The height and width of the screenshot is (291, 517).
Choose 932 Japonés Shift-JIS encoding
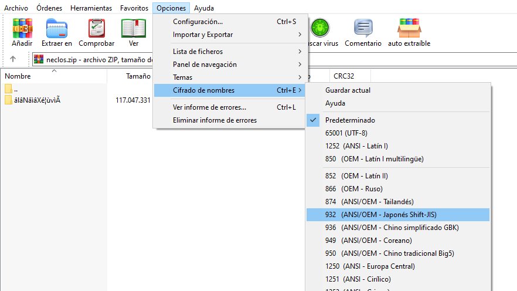(398, 215)
